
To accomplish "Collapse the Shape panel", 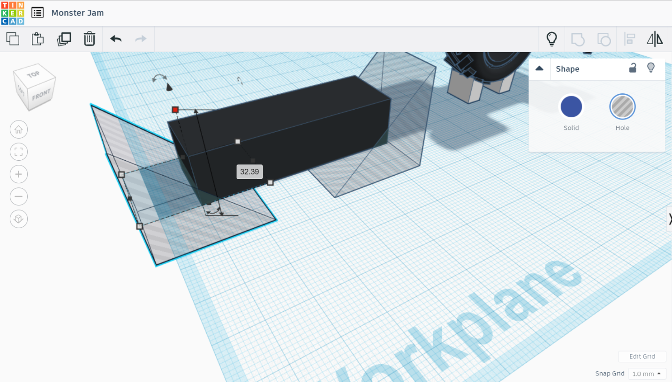I will tap(539, 68).
